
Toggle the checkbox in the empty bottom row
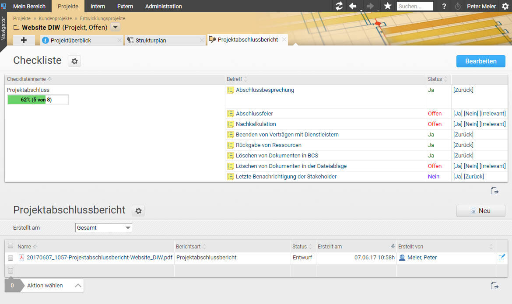[x=11, y=271]
